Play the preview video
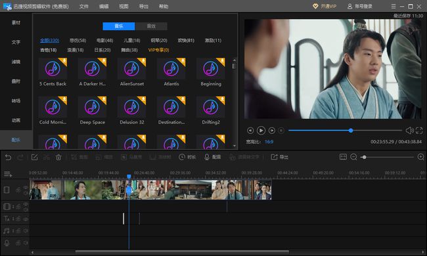 [261, 131]
